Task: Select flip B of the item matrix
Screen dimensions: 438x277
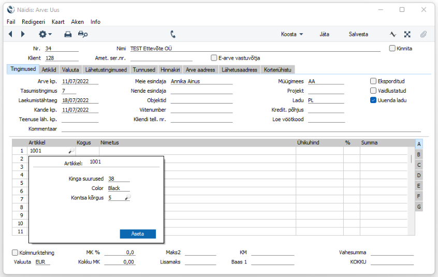Action: point(419,154)
